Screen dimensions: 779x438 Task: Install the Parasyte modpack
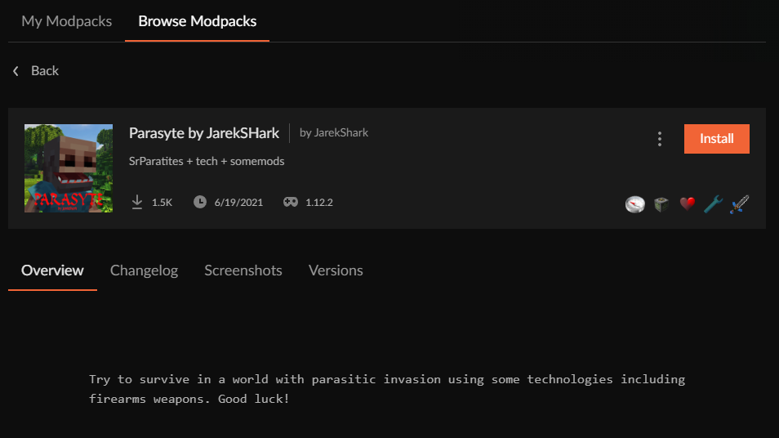(x=716, y=139)
